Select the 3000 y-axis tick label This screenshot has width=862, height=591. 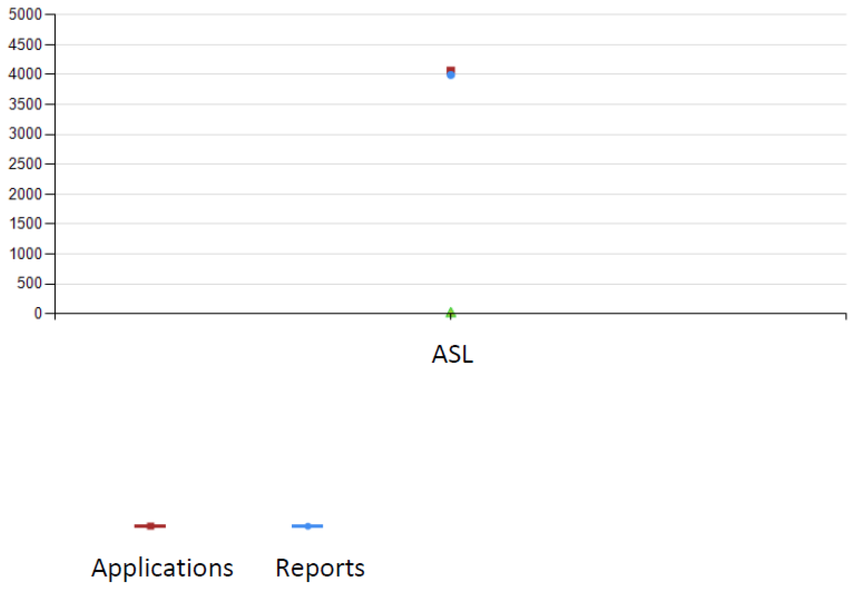[x=25, y=134]
